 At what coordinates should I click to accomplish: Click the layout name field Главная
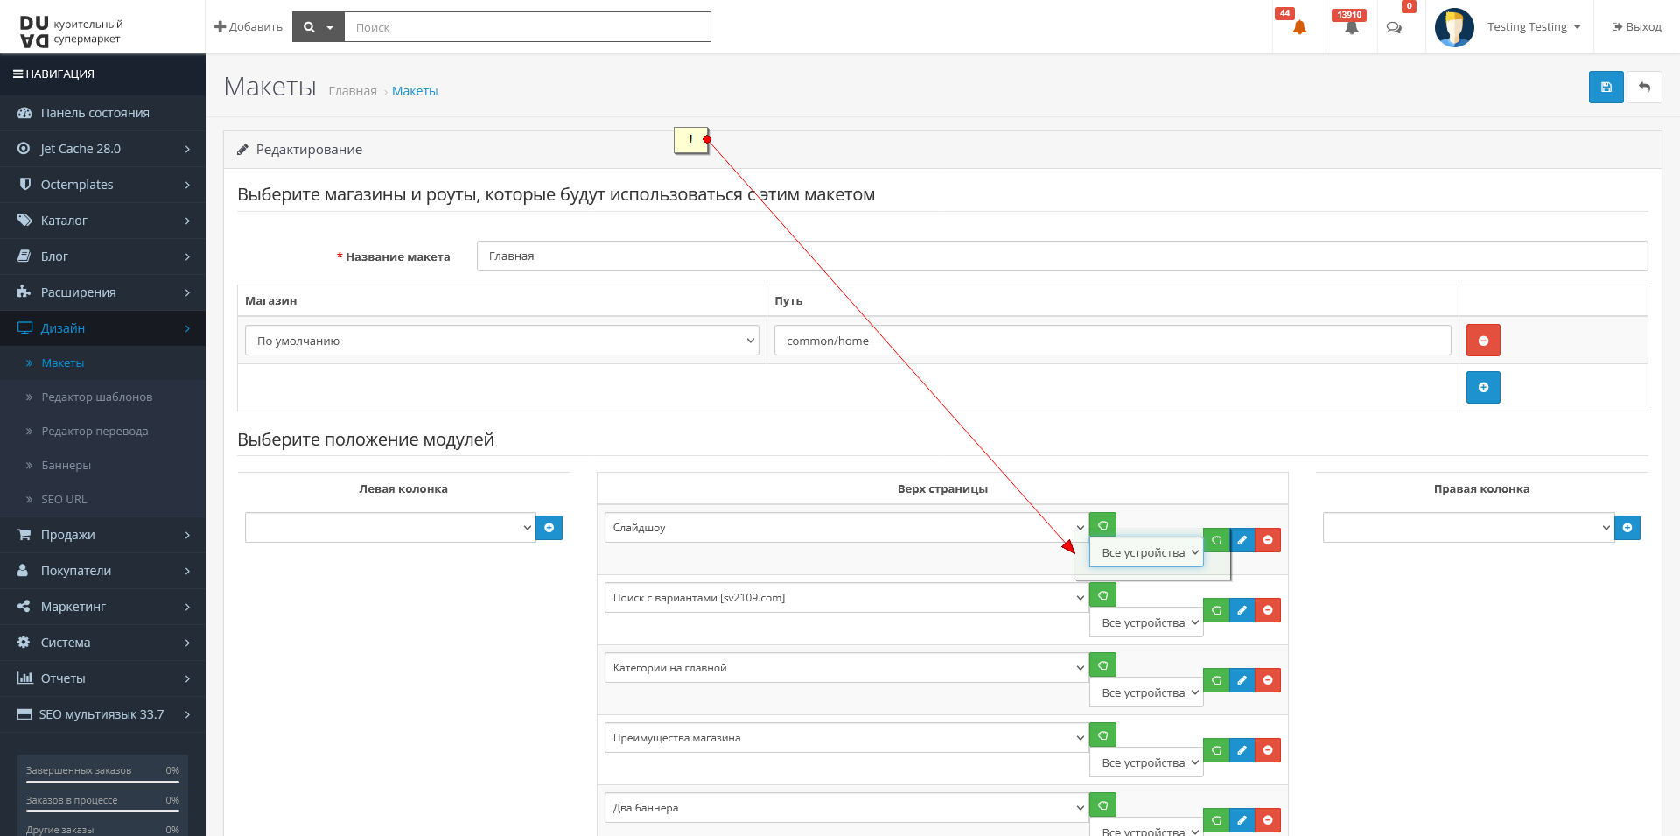click(x=1062, y=256)
